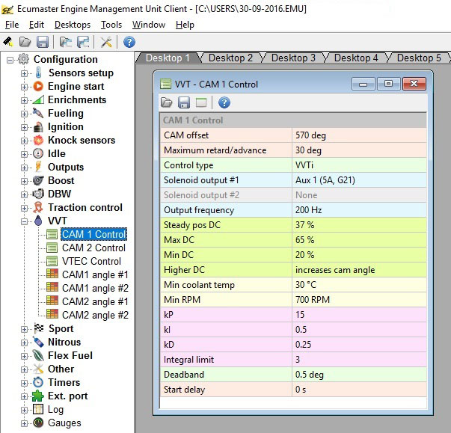Open the tools wrench-and-screwdriver icon
This screenshot has width=451, height=433.
[106, 42]
